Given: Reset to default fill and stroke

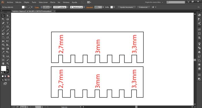Looking at the screenshot, I should (x=2, y=73).
